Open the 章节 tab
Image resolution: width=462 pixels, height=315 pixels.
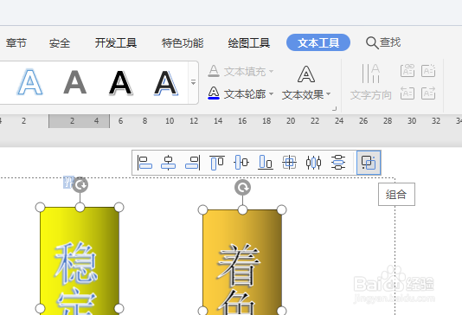[x=16, y=43]
